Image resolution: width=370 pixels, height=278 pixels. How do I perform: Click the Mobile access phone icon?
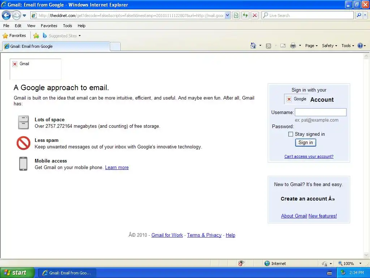click(x=23, y=164)
